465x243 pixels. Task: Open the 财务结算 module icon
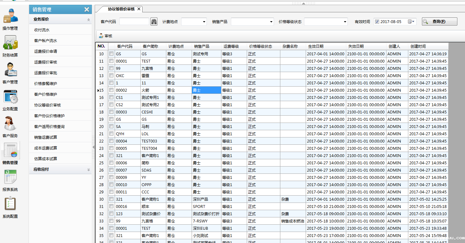point(10,43)
